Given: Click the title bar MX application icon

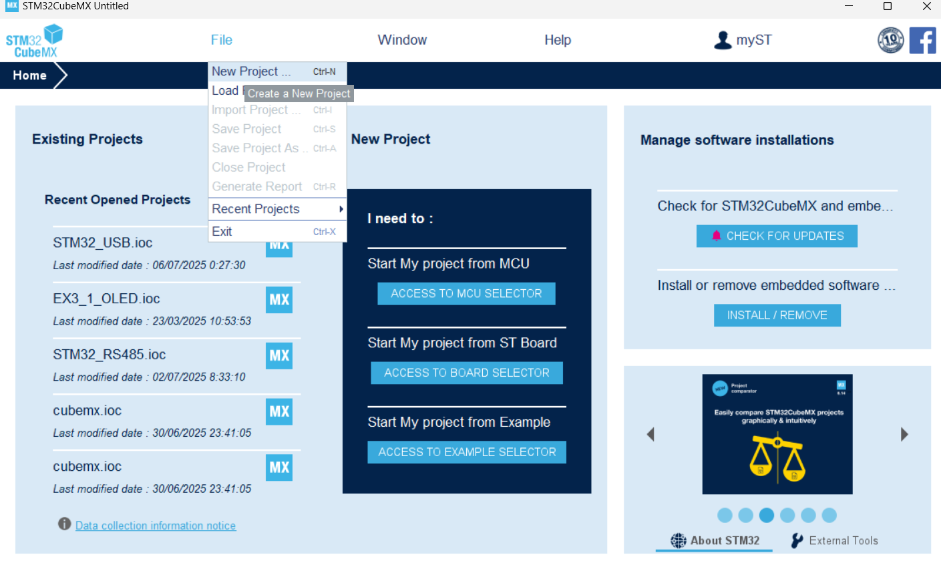Looking at the screenshot, I should 12,6.
